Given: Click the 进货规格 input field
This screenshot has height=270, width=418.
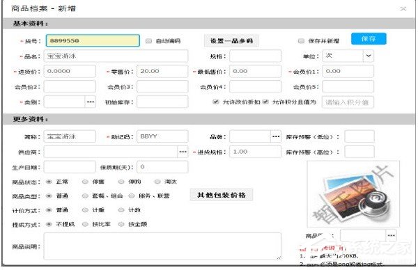Looking at the screenshot, I should click(256, 152).
